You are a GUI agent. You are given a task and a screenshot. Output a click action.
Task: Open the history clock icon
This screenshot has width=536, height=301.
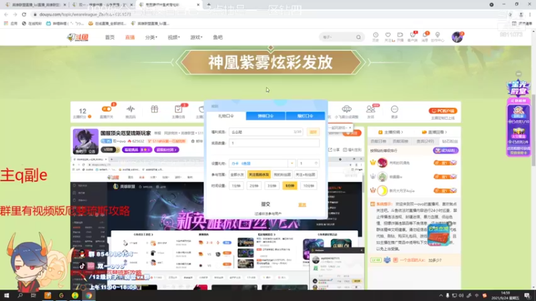click(x=375, y=37)
